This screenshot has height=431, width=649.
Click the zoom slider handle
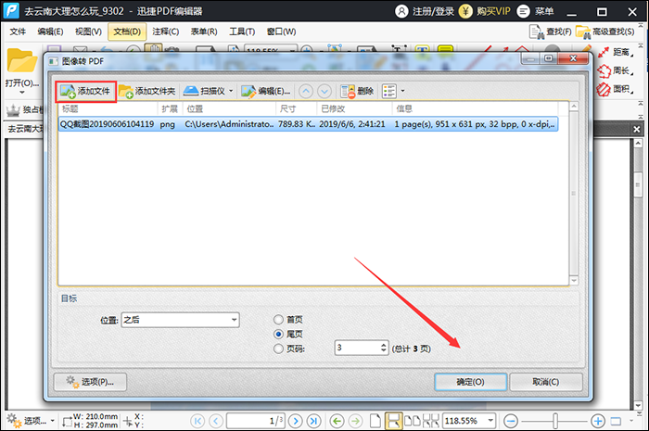[555, 421]
